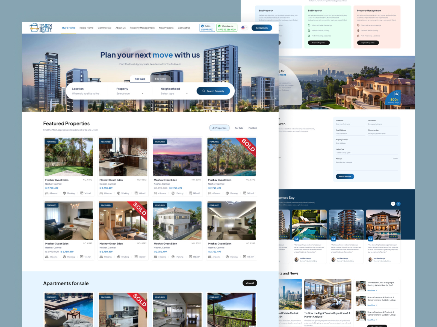
Task: Select the For Sale properties filter
Action: pos(239,128)
